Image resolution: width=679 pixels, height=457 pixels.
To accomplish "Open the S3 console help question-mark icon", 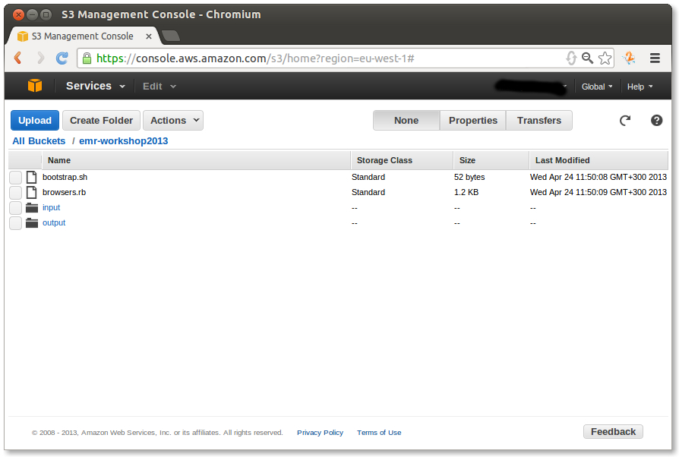I will (657, 120).
